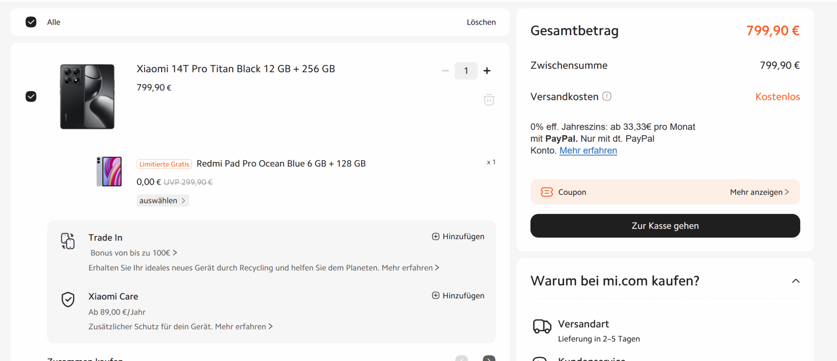The width and height of the screenshot is (837, 361).
Task: Collapse the Warum bei mi.com kaufen section
Action: pos(796,281)
